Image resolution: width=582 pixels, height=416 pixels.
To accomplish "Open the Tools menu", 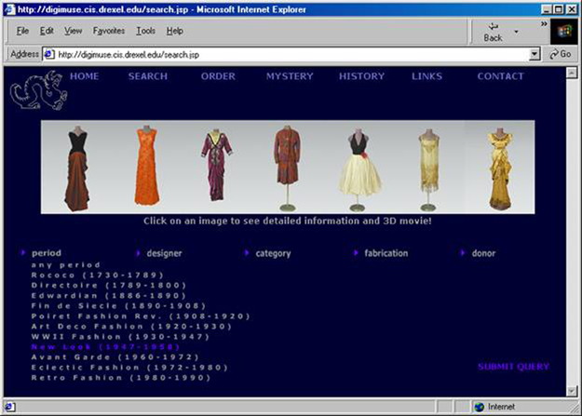I will click(145, 31).
